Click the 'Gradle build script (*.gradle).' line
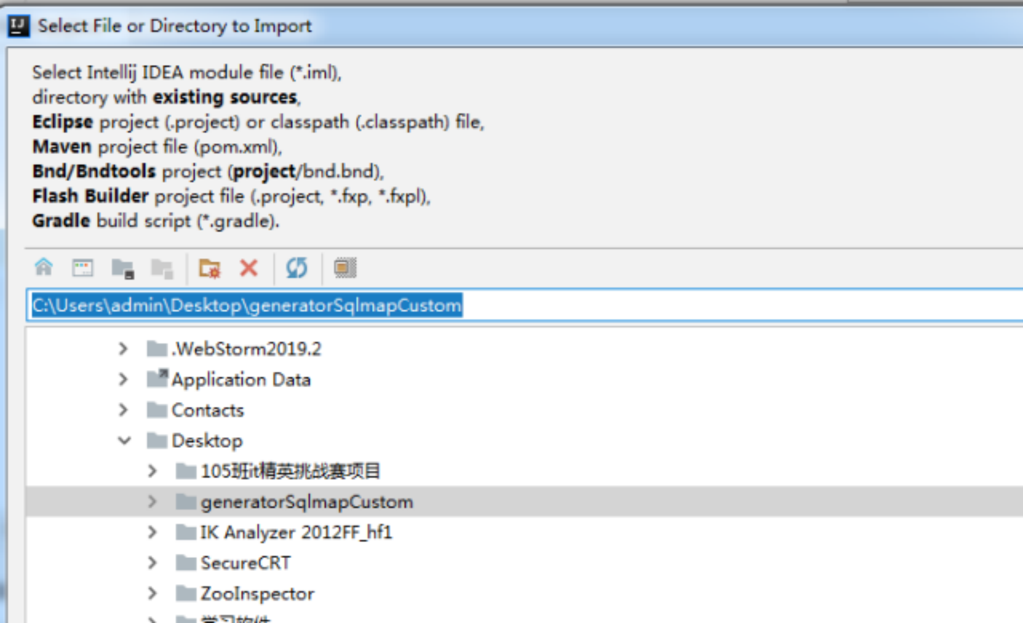Screen dimensions: 1023x623 (x=156, y=221)
